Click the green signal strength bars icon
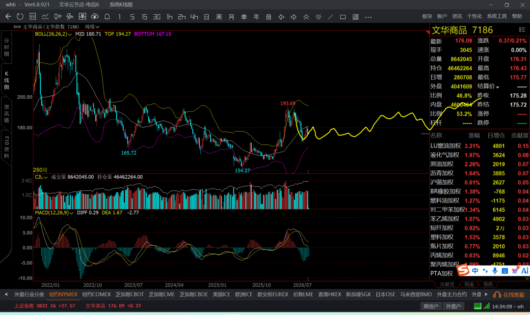 (x=486, y=306)
